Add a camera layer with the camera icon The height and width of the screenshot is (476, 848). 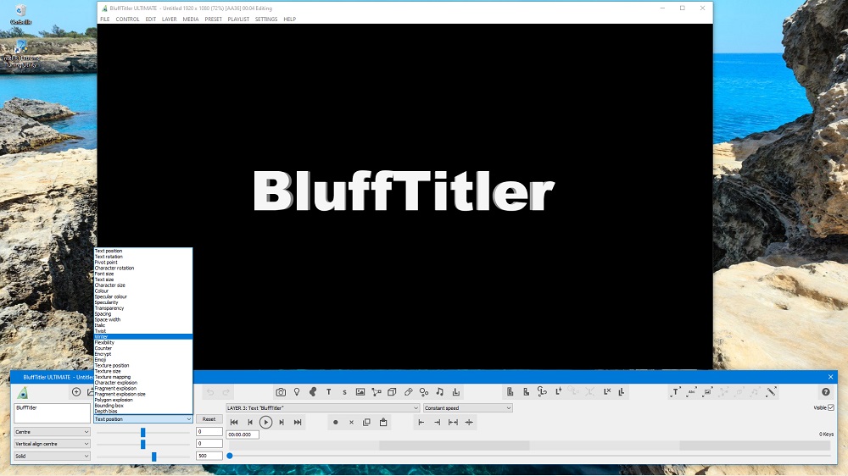pyautogui.click(x=281, y=392)
